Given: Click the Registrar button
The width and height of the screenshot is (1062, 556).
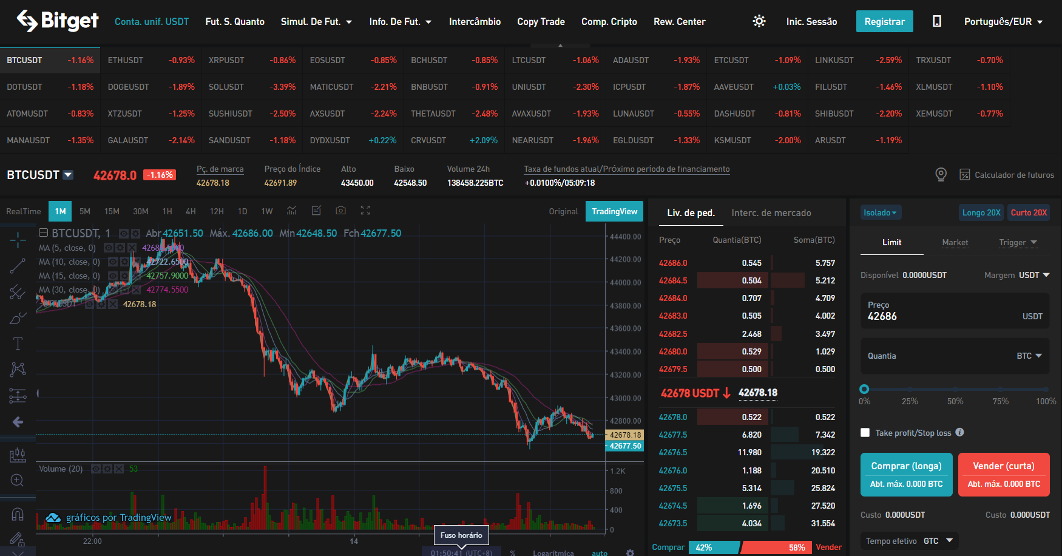Looking at the screenshot, I should pyautogui.click(x=884, y=21).
